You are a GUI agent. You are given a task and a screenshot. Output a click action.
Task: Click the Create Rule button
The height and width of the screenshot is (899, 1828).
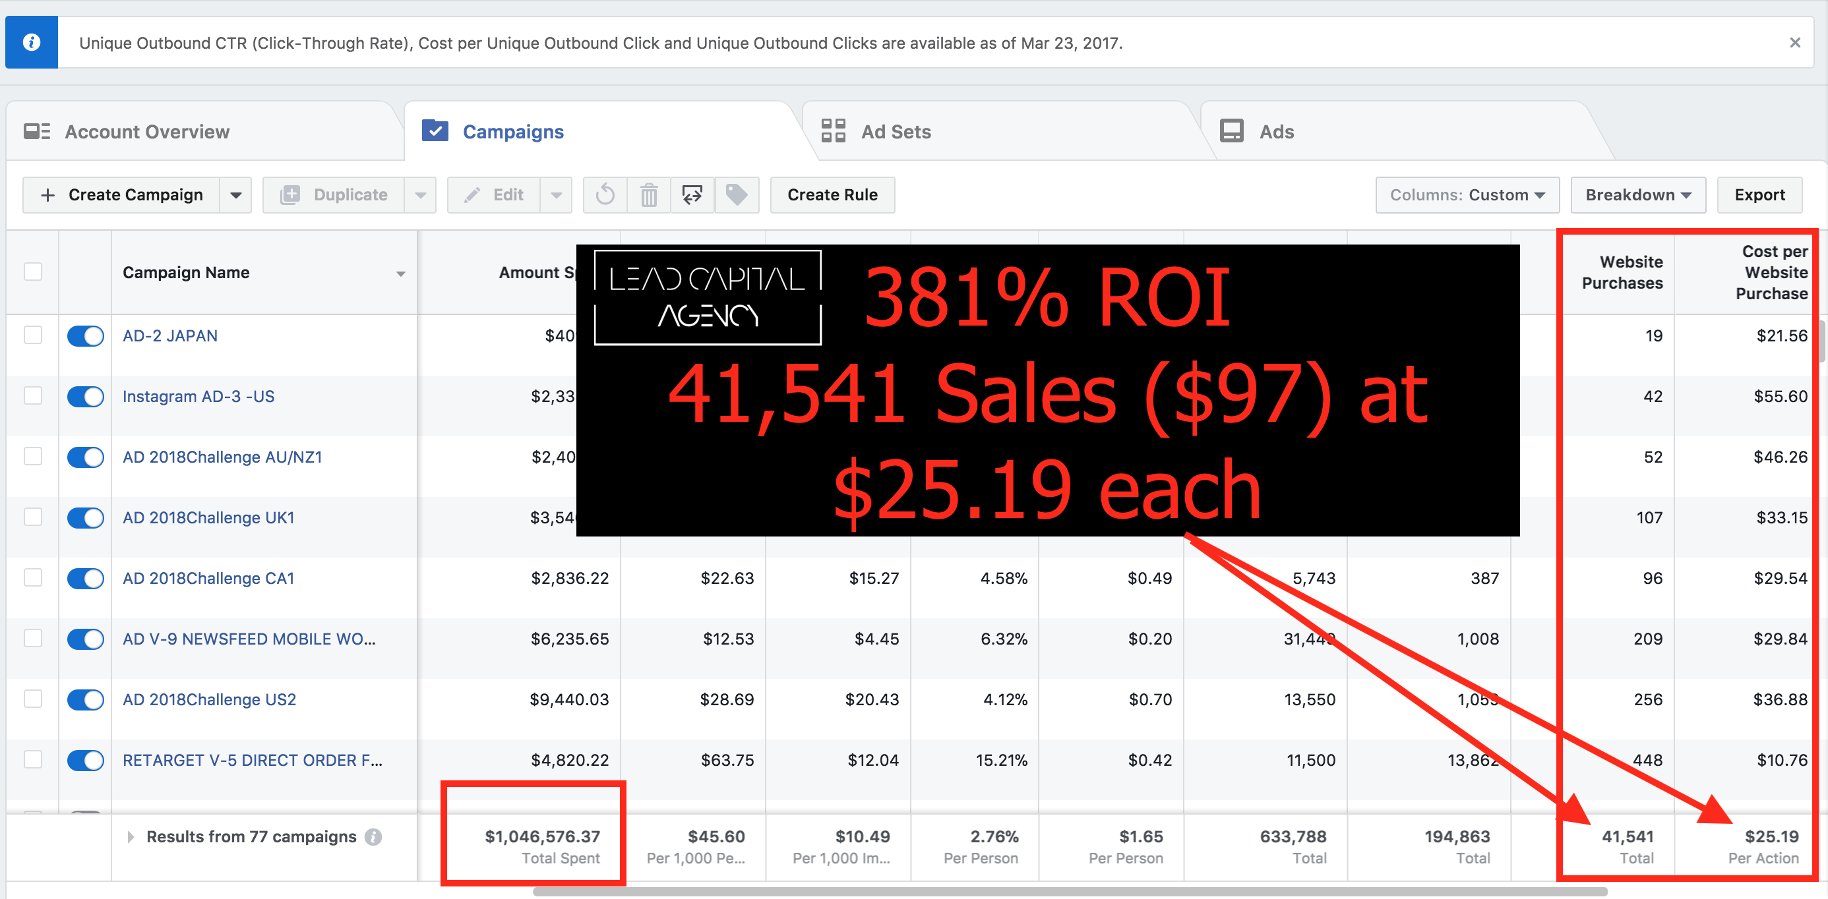(x=832, y=195)
